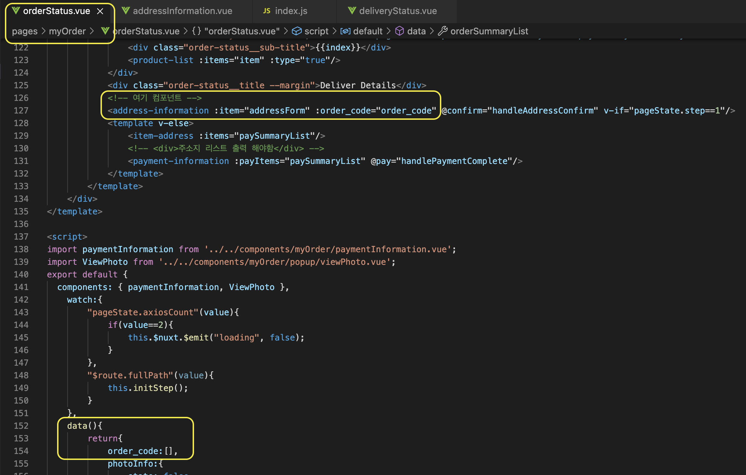This screenshot has height=475, width=746.
Task: Open the script breadcrumb segment
Action: tap(316, 31)
